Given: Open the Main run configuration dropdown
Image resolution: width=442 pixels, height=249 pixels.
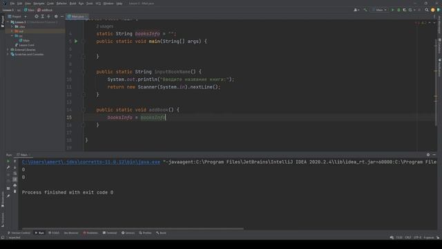Looking at the screenshot, I should [x=379, y=10].
